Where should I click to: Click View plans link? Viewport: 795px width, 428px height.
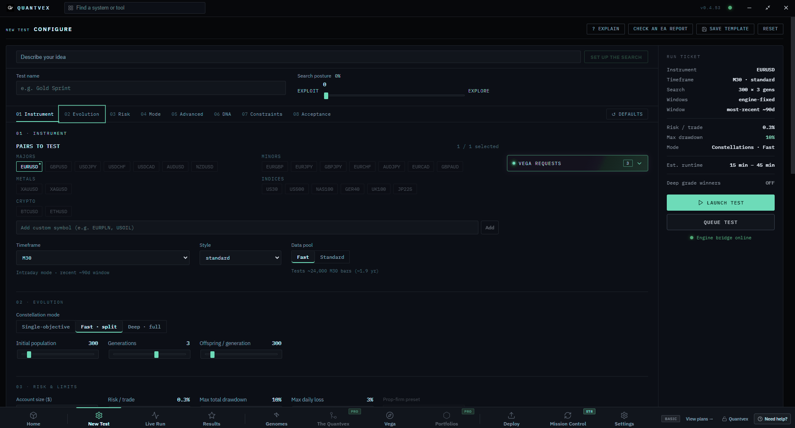tap(699, 419)
